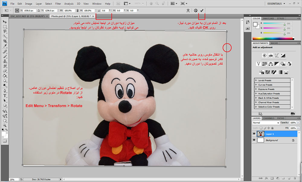Image resolution: width=302 pixels, height=182 pixels.
Task: Click the foreground color swatch in Color panel
Action: pyautogui.click(x=255, y=24)
